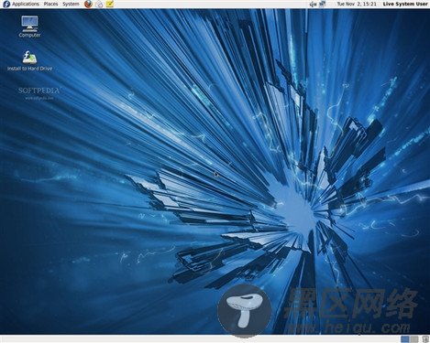430x343 pixels.
Task: Open the System menu
Action: [x=71, y=4]
